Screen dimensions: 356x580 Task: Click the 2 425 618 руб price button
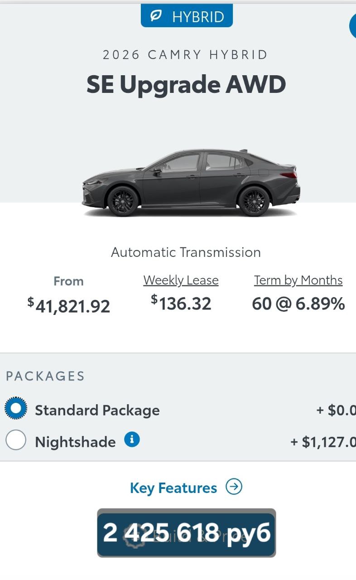186,532
